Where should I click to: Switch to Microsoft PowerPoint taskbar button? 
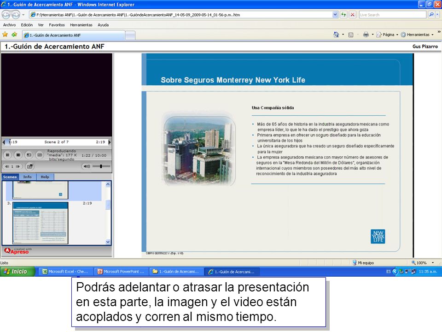(x=121, y=272)
